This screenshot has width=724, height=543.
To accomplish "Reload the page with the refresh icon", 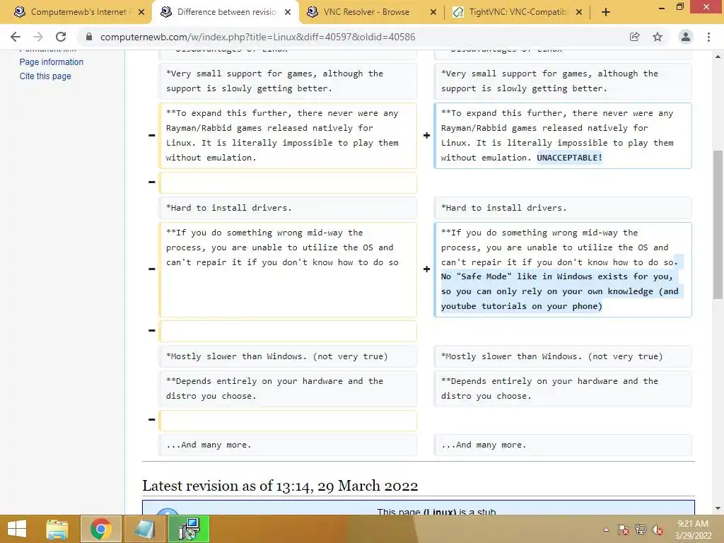I will point(61,37).
